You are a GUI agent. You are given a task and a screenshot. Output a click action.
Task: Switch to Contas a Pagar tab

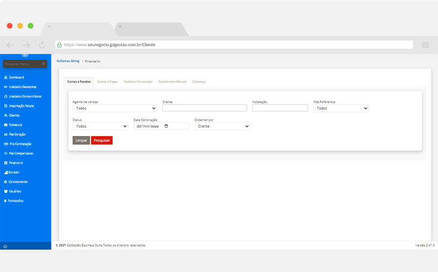107,82
